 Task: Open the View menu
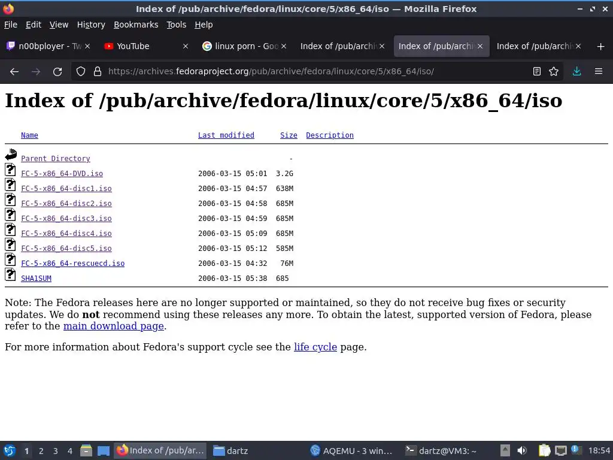point(59,25)
